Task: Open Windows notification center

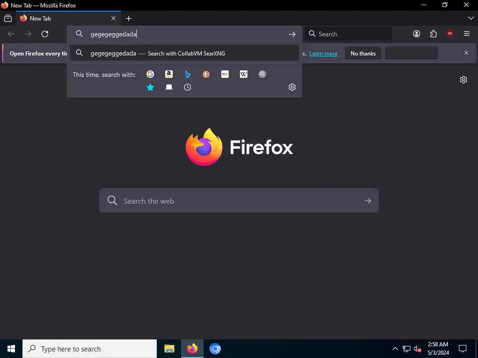Action: tap(463, 349)
